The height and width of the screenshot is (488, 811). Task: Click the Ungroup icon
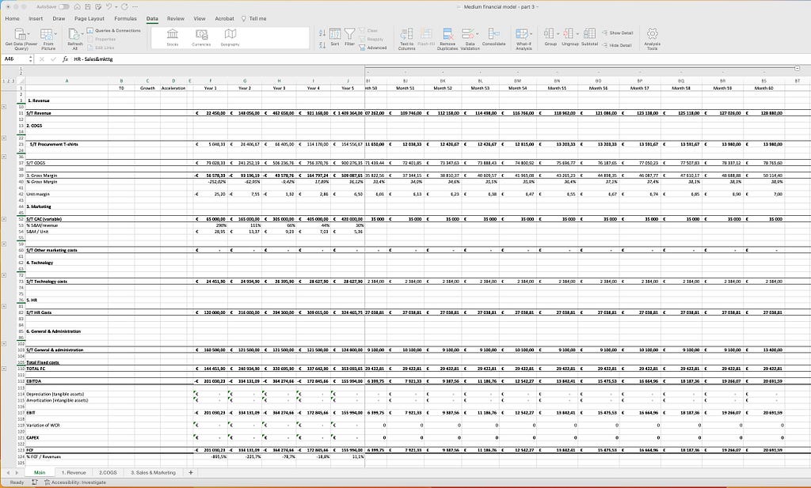point(569,33)
